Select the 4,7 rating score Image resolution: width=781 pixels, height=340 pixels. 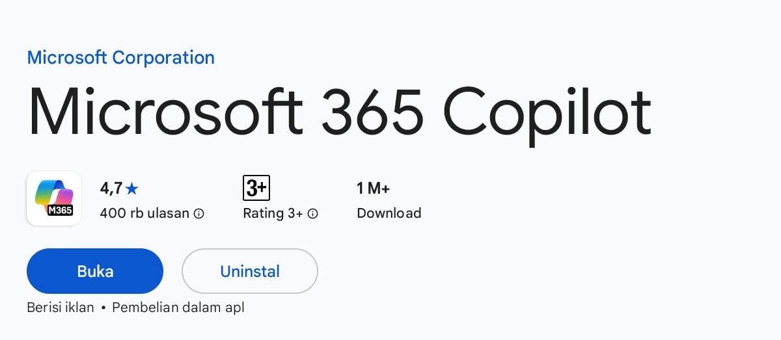pyautogui.click(x=111, y=189)
